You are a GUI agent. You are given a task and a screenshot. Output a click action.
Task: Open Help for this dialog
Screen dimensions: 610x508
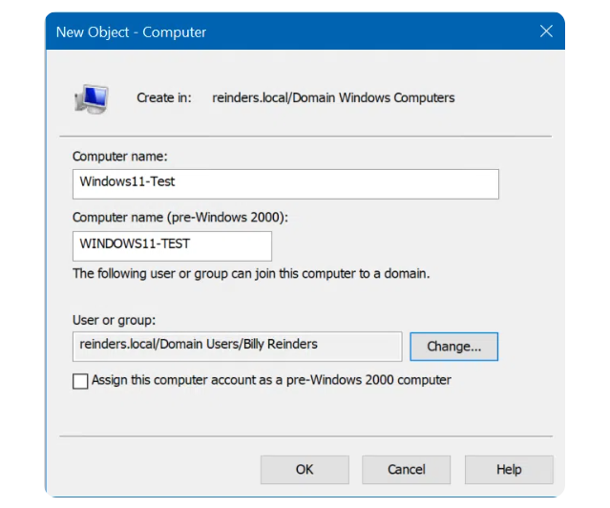(508, 469)
